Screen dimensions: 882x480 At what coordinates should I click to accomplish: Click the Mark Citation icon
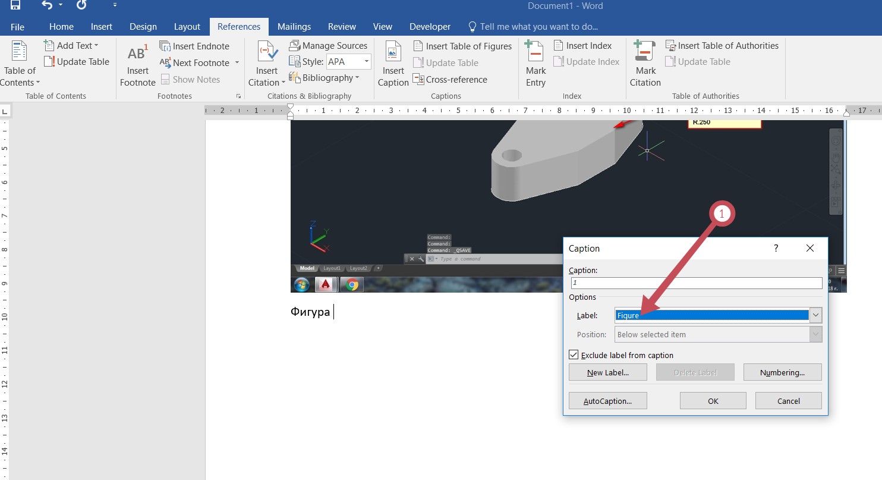tap(645, 52)
